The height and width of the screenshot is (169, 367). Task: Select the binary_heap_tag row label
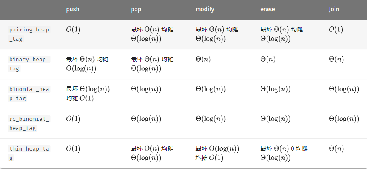[29, 64]
